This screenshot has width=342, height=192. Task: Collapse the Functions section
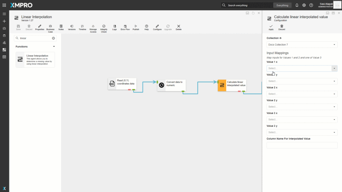(x=54, y=47)
